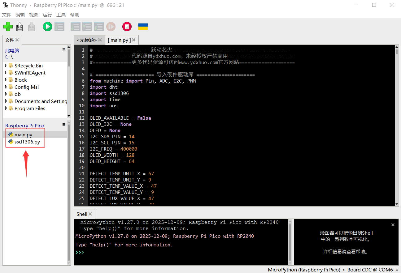Click the line 'import uos'
The image size is (401, 273).
pos(104,106)
